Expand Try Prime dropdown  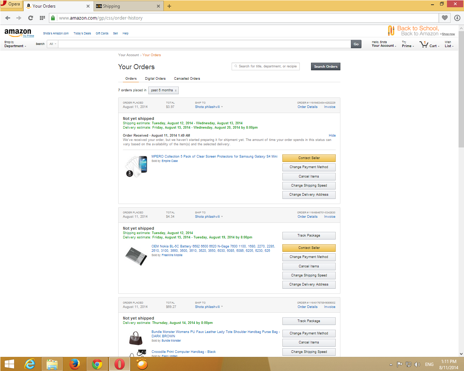click(408, 44)
